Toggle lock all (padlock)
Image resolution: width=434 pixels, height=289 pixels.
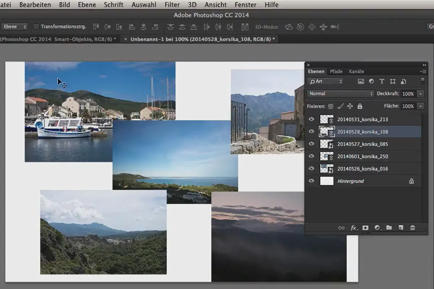360,106
